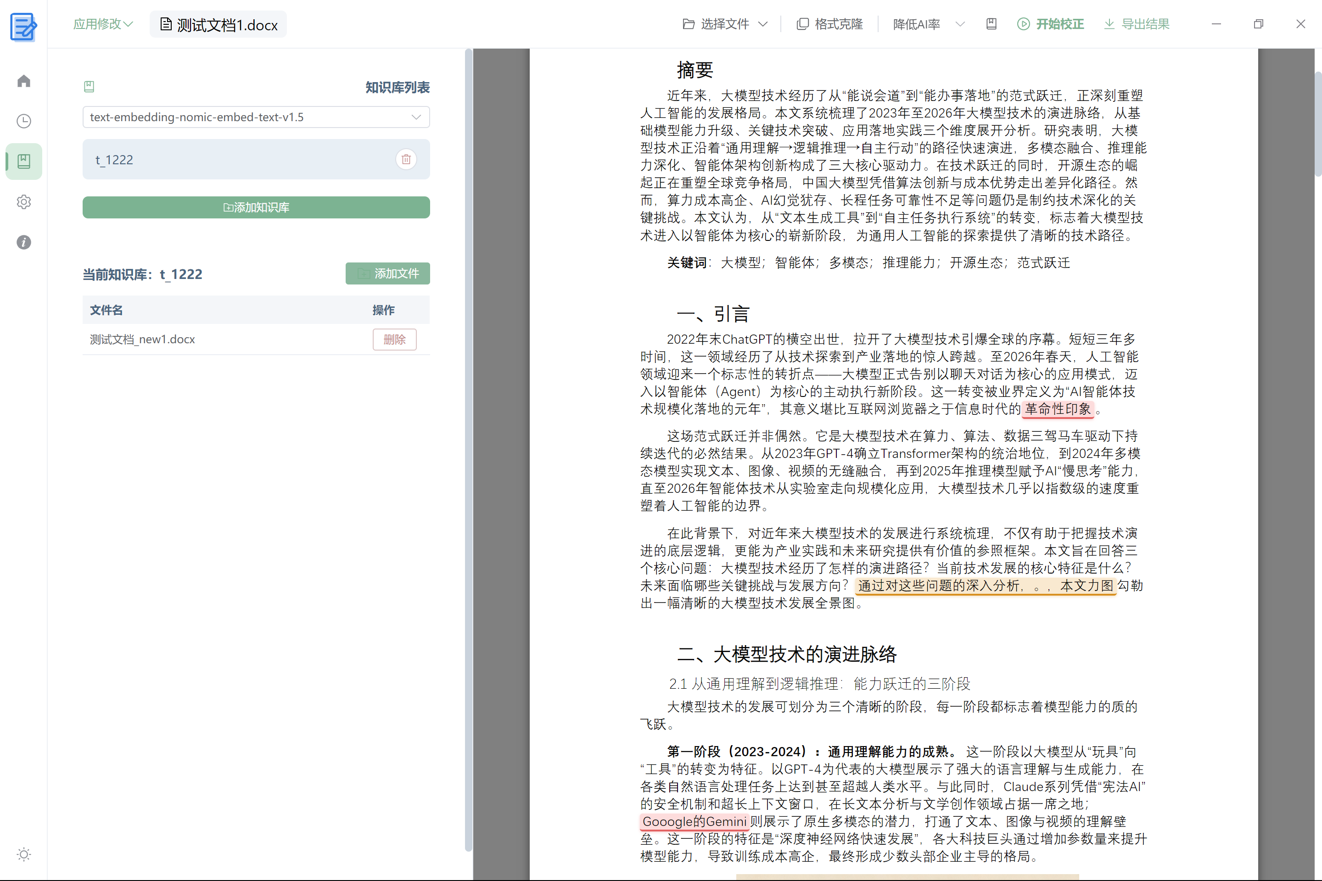The image size is (1322, 881).
Task: Delete knowledge base t_1222 trash icon
Action: coord(406,160)
